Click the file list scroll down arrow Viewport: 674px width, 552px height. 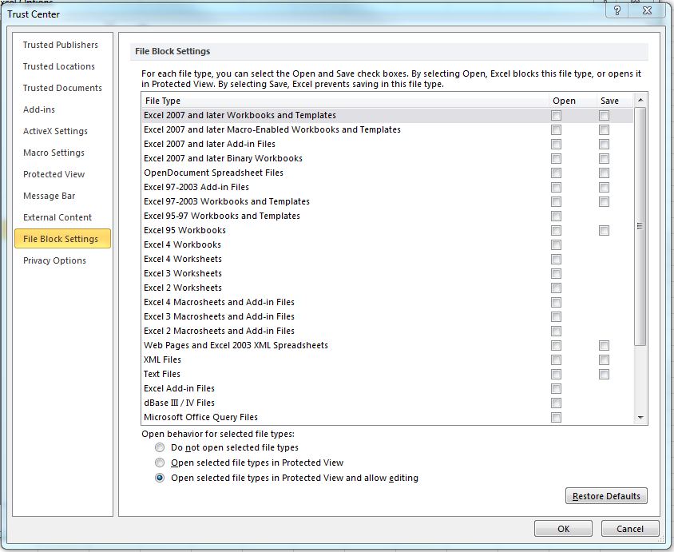coord(640,418)
